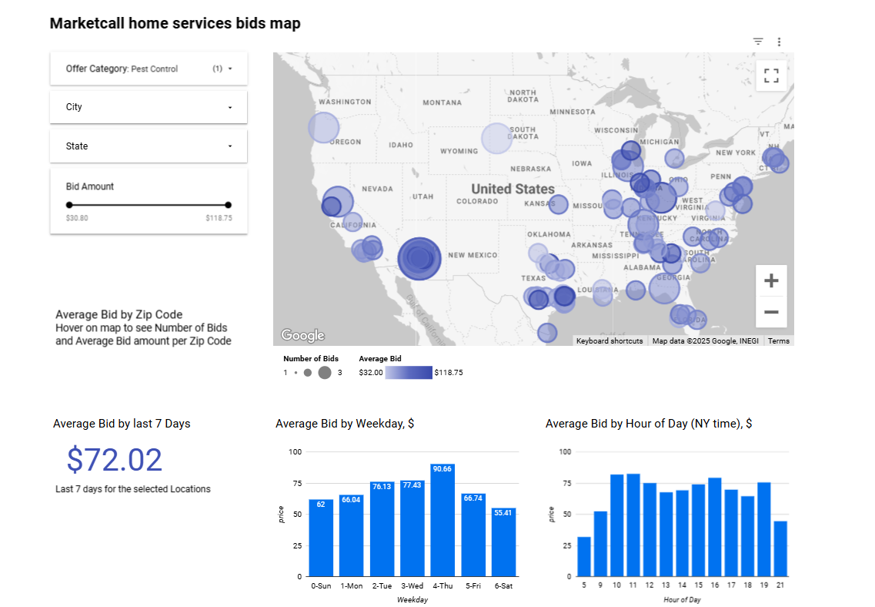
Task: Click the $72.02 average bid scorecard
Action: pyautogui.click(x=115, y=460)
